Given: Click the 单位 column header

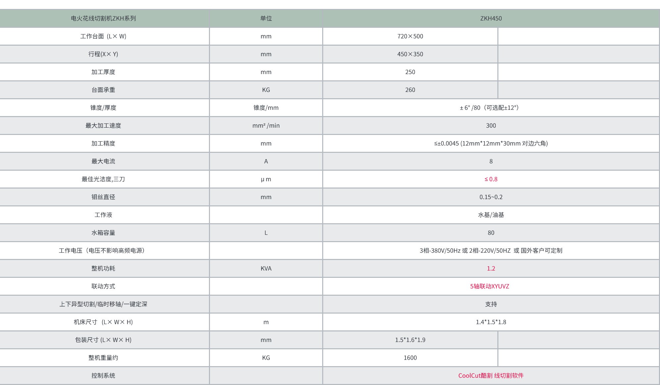Looking at the screenshot, I should coord(266,19).
